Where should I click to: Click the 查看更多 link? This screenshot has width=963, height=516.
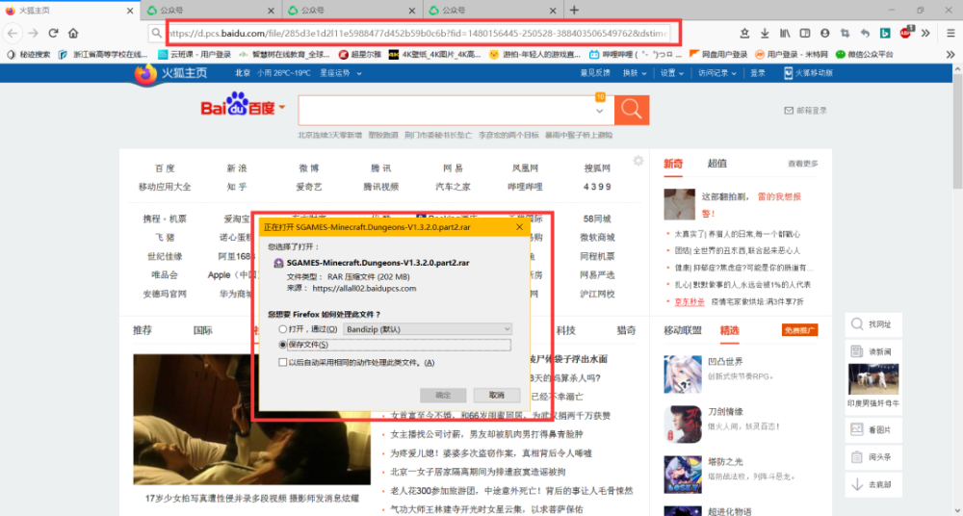[x=803, y=164]
